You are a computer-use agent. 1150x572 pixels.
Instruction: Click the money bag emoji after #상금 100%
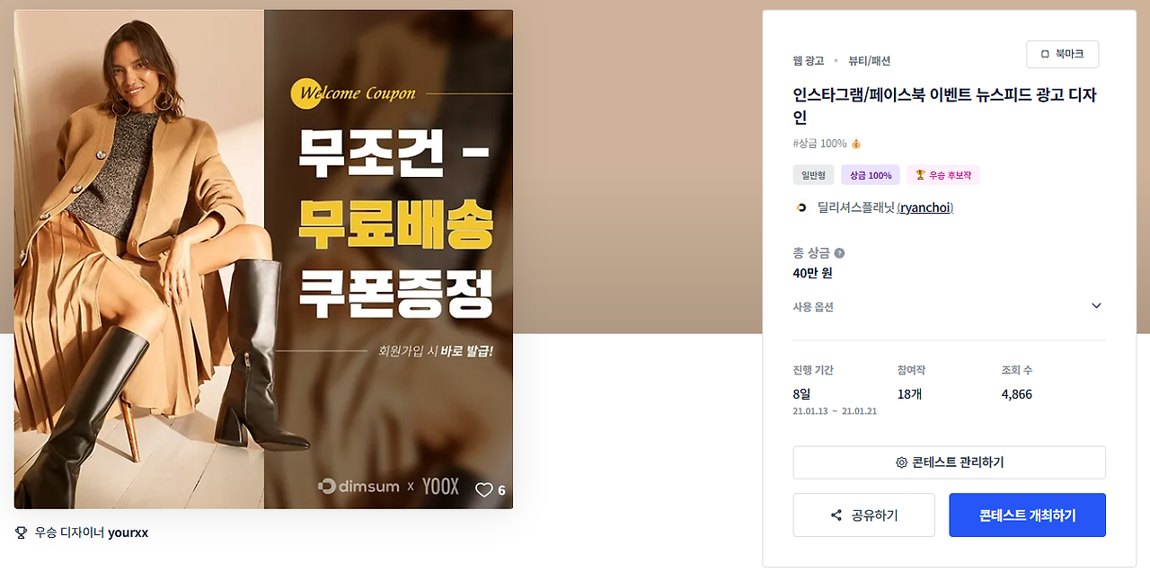point(856,144)
